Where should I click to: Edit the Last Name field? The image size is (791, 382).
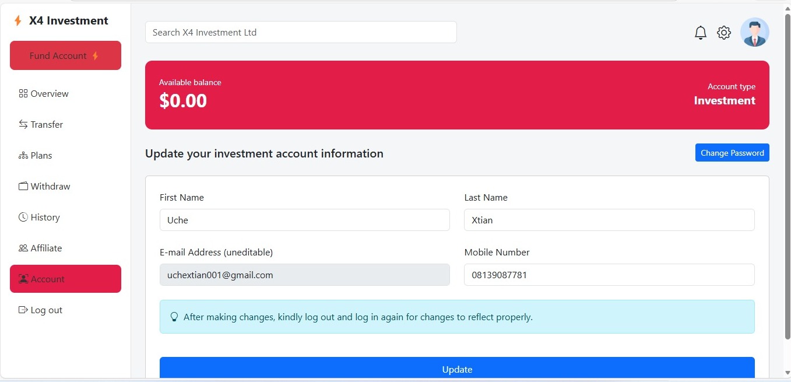609,220
